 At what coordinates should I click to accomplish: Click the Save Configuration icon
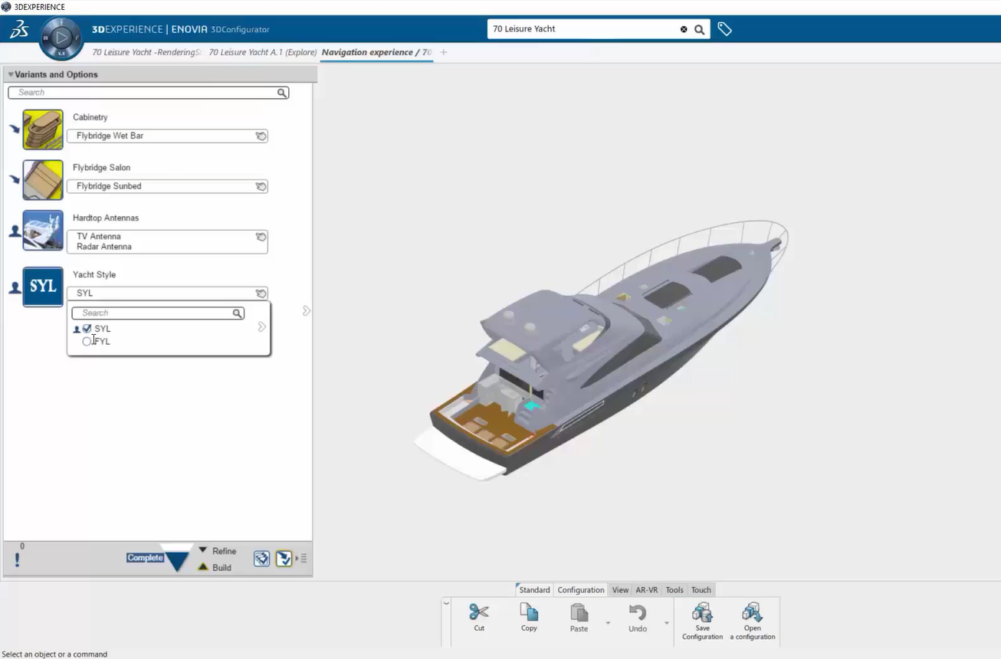(702, 612)
